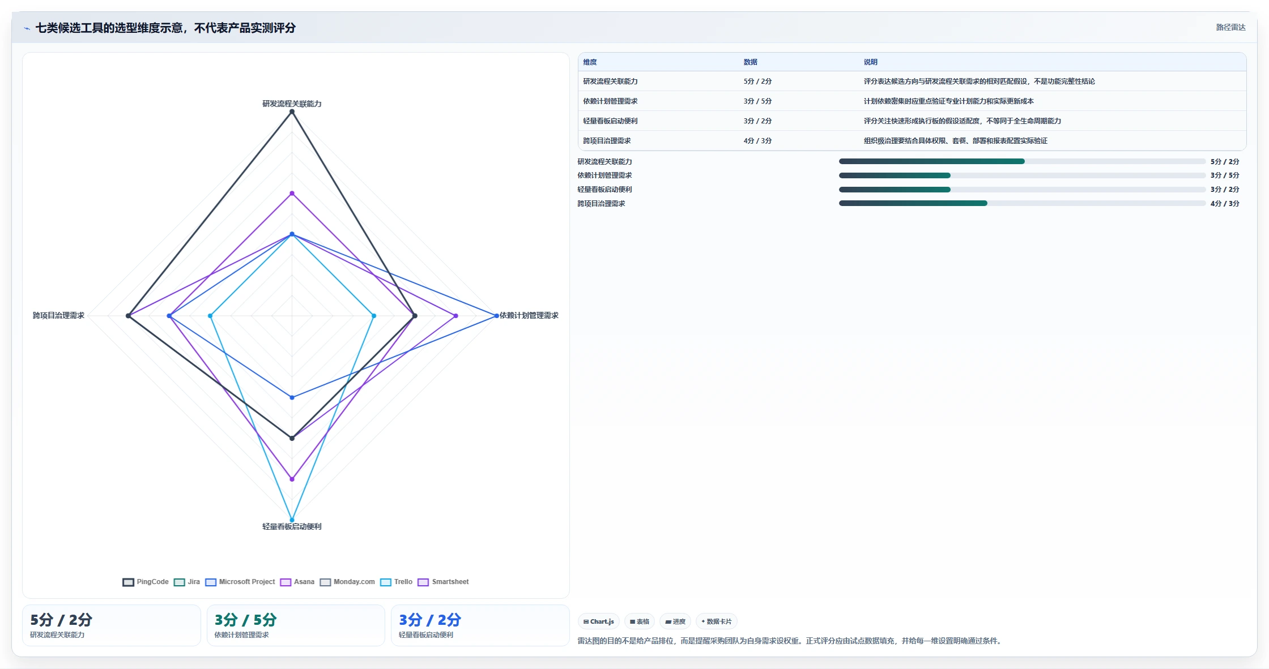
Task: Open the 5分 / 2分 研发流程关联能力 data card
Action: [112, 625]
